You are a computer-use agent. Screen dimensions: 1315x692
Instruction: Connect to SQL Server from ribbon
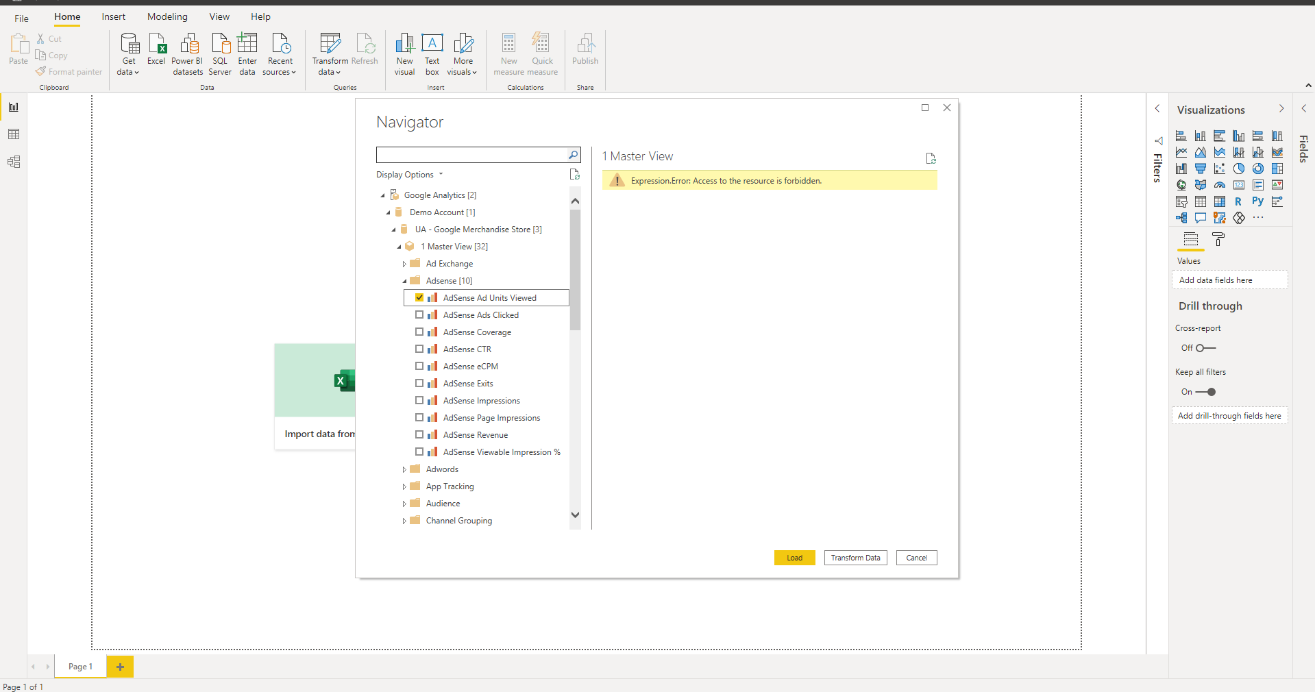pos(220,53)
